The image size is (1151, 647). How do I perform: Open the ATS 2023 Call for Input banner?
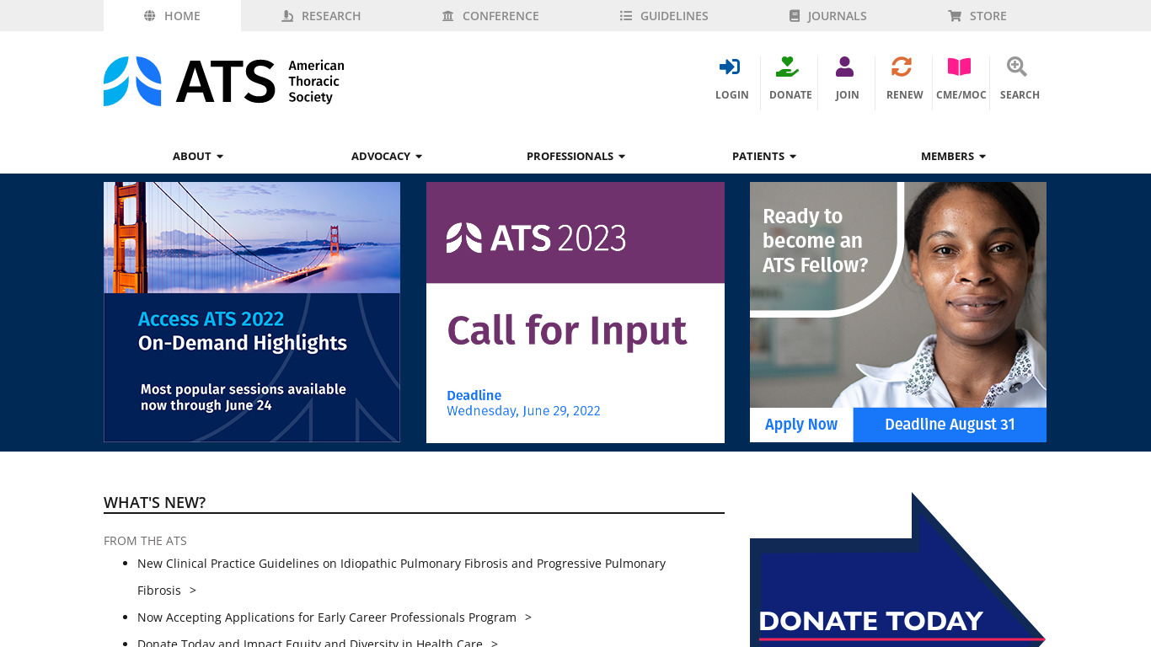click(x=575, y=312)
